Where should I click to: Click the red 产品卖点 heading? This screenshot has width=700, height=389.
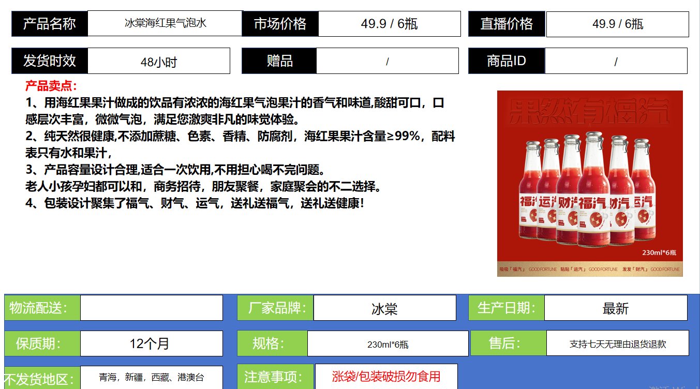pyautogui.click(x=51, y=86)
